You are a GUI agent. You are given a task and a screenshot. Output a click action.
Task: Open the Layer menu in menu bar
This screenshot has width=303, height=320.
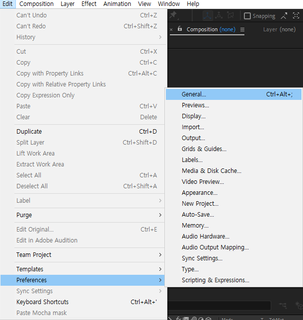click(x=68, y=4)
